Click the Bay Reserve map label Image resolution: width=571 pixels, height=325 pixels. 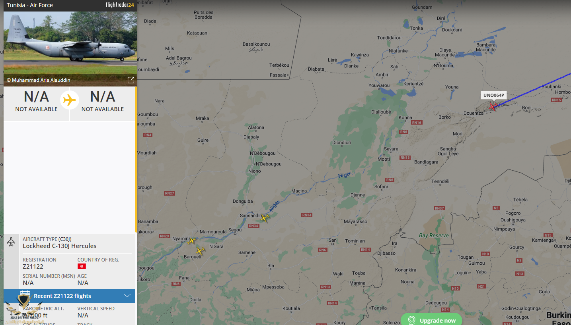(x=434, y=235)
